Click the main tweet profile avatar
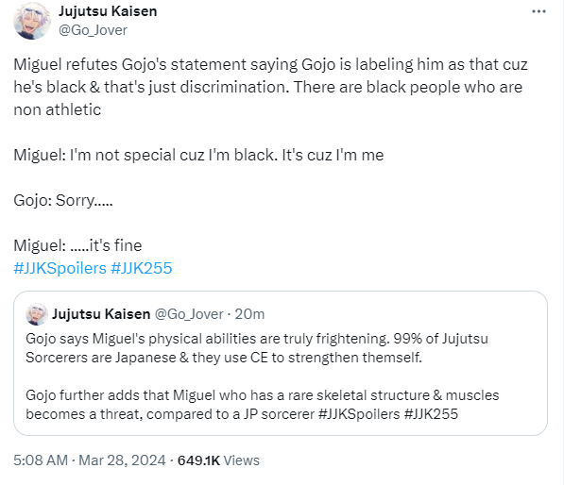 point(32,21)
